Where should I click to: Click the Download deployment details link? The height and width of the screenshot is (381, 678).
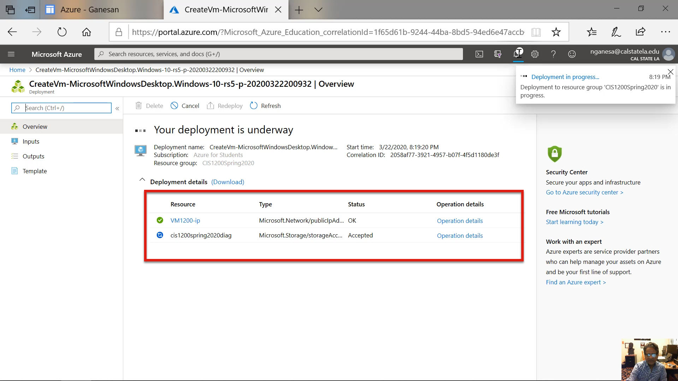click(227, 182)
